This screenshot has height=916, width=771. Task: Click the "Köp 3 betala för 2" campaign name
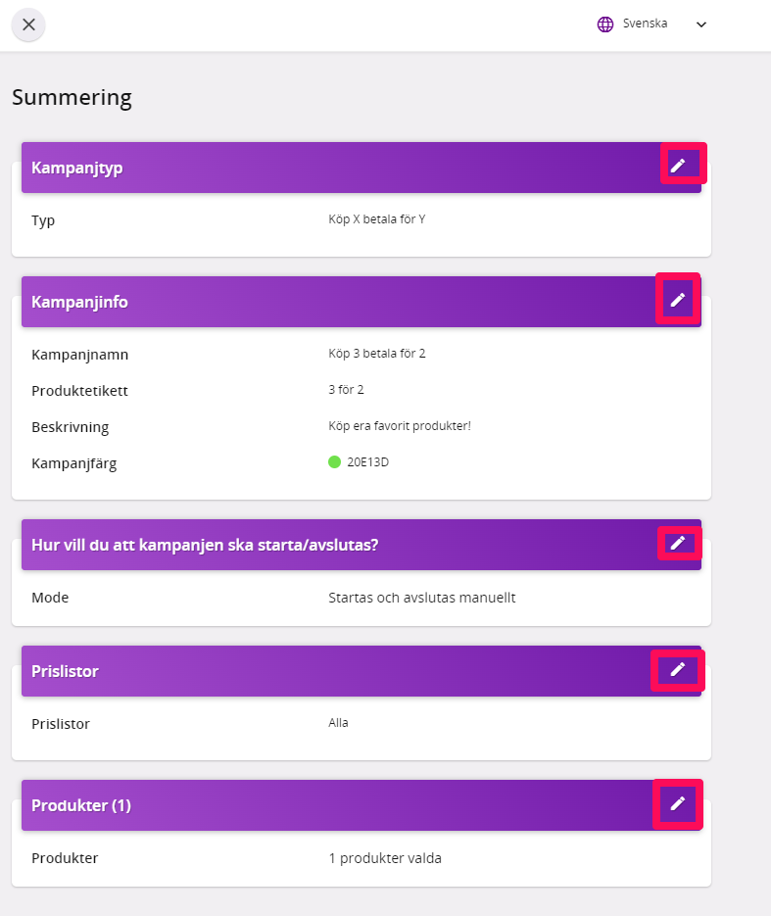(377, 354)
